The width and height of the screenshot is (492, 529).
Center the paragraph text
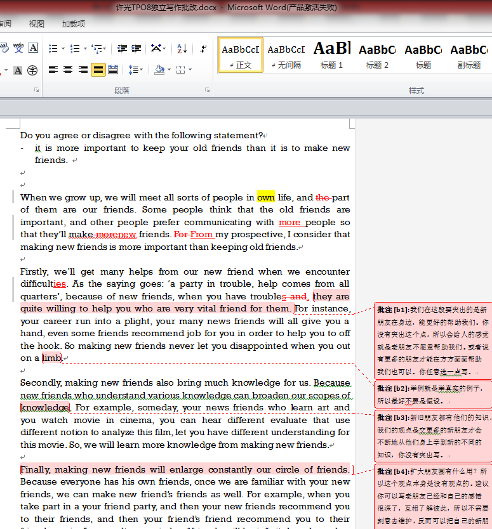click(x=68, y=70)
